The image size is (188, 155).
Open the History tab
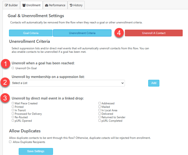pyautogui.click(x=76, y=5)
